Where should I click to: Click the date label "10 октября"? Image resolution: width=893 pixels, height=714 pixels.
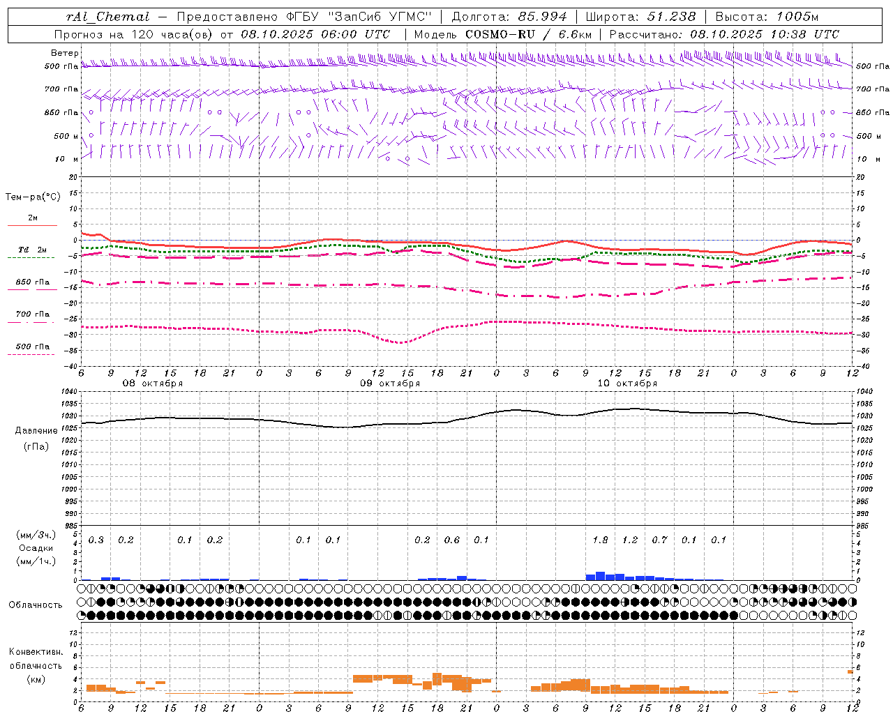pos(627,383)
